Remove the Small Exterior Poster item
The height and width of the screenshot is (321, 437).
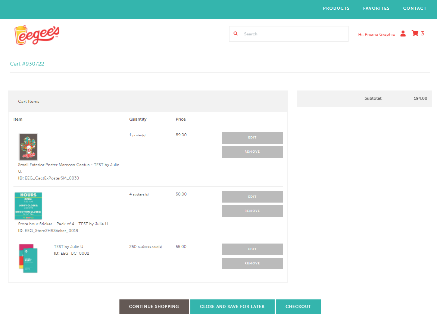[x=252, y=152]
